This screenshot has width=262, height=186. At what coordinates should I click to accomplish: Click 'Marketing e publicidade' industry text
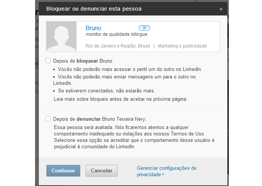pyautogui.click(x=182, y=46)
